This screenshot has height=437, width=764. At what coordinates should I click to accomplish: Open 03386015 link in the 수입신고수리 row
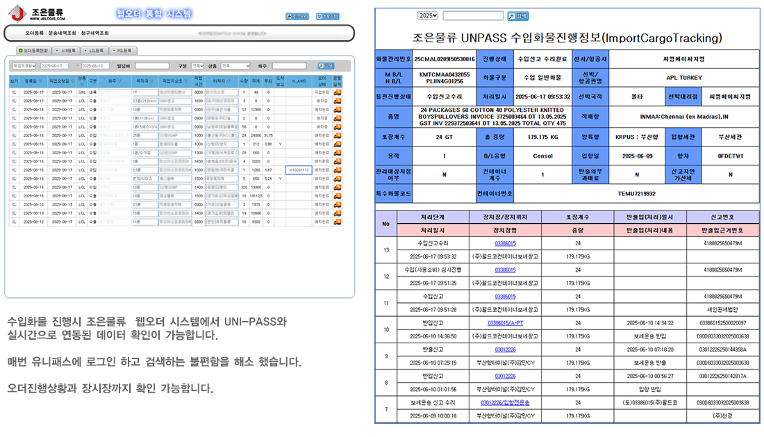point(505,243)
